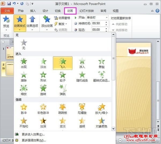This screenshot has height=144, width=161.
Task: Select the 变淡 lighten effect
Action: (x=63, y=123)
